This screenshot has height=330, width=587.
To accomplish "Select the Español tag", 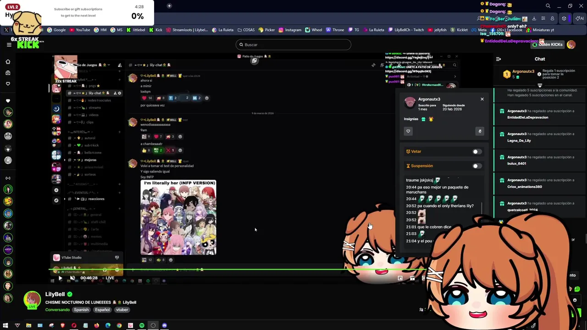I will pos(102,310).
